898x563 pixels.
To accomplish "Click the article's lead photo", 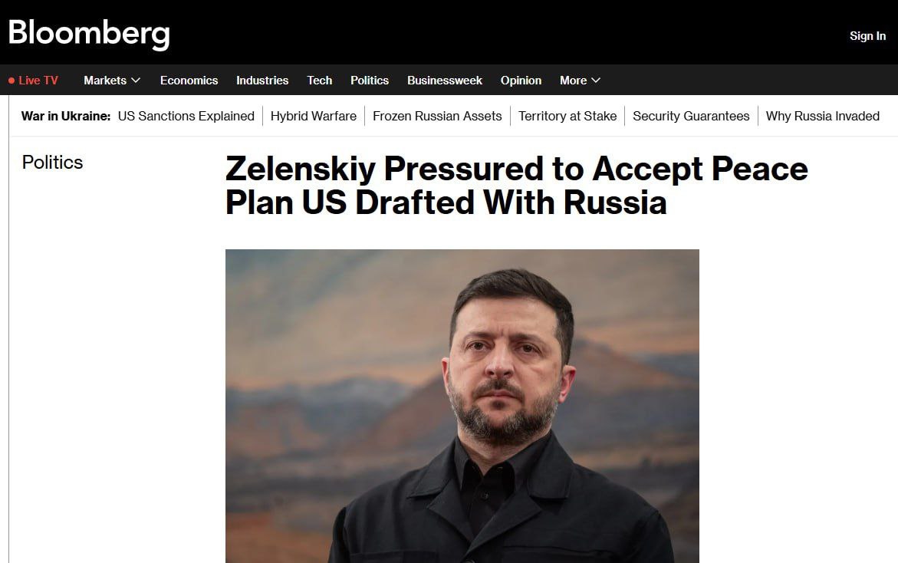I will [462, 406].
